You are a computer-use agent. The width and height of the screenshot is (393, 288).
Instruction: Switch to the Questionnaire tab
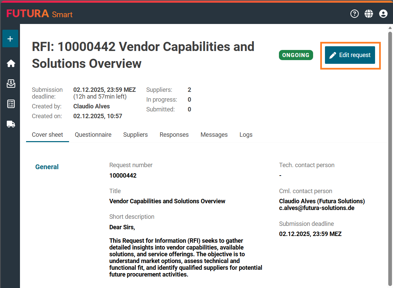pos(93,135)
